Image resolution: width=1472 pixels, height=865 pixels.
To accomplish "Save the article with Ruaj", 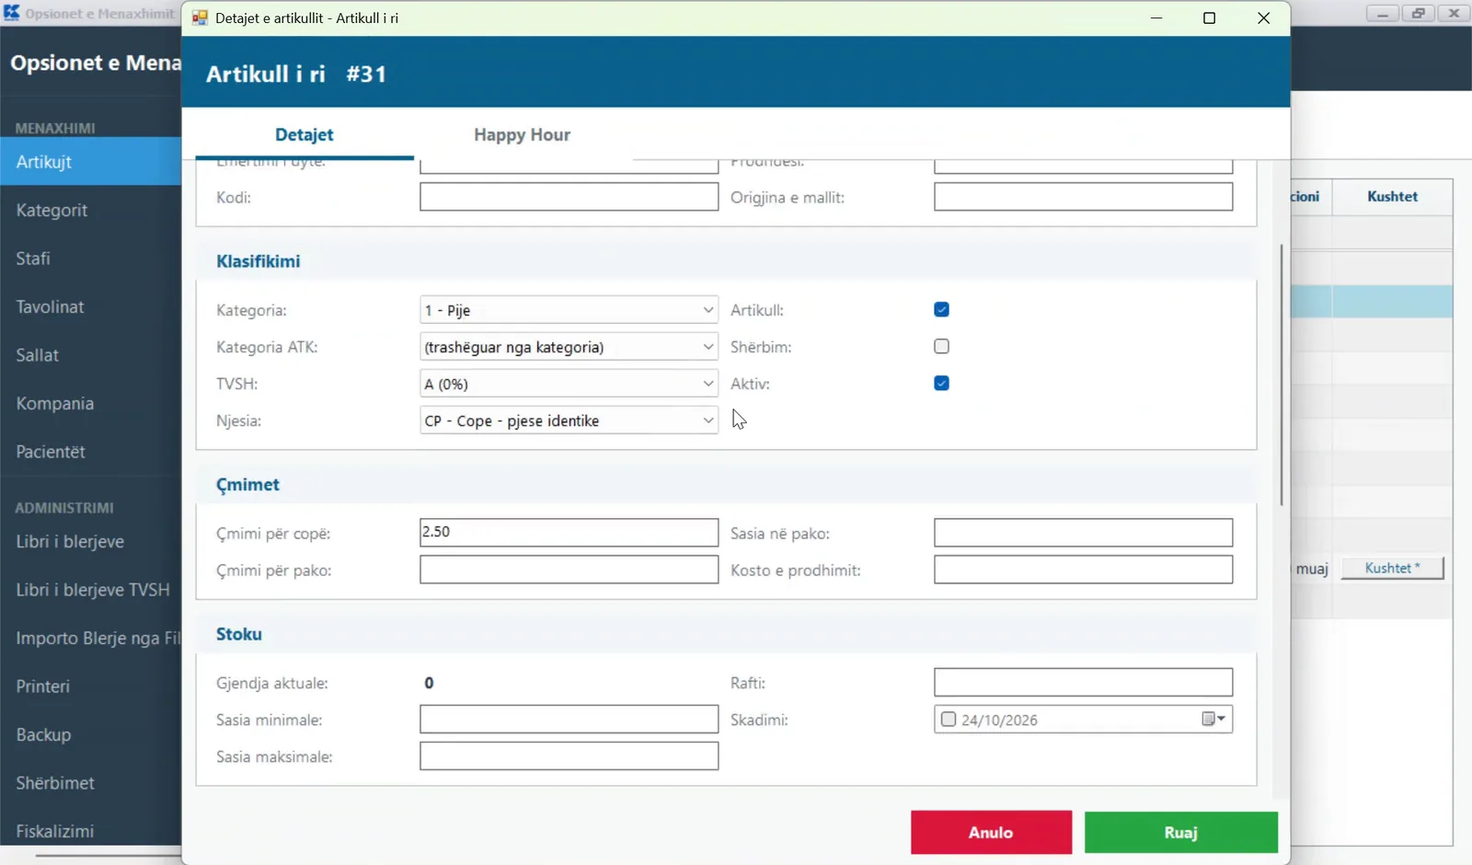I will click(1180, 833).
